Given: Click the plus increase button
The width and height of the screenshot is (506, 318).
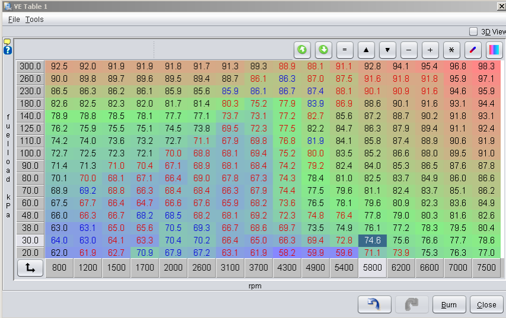Looking at the screenshot, I should [430, 50].
